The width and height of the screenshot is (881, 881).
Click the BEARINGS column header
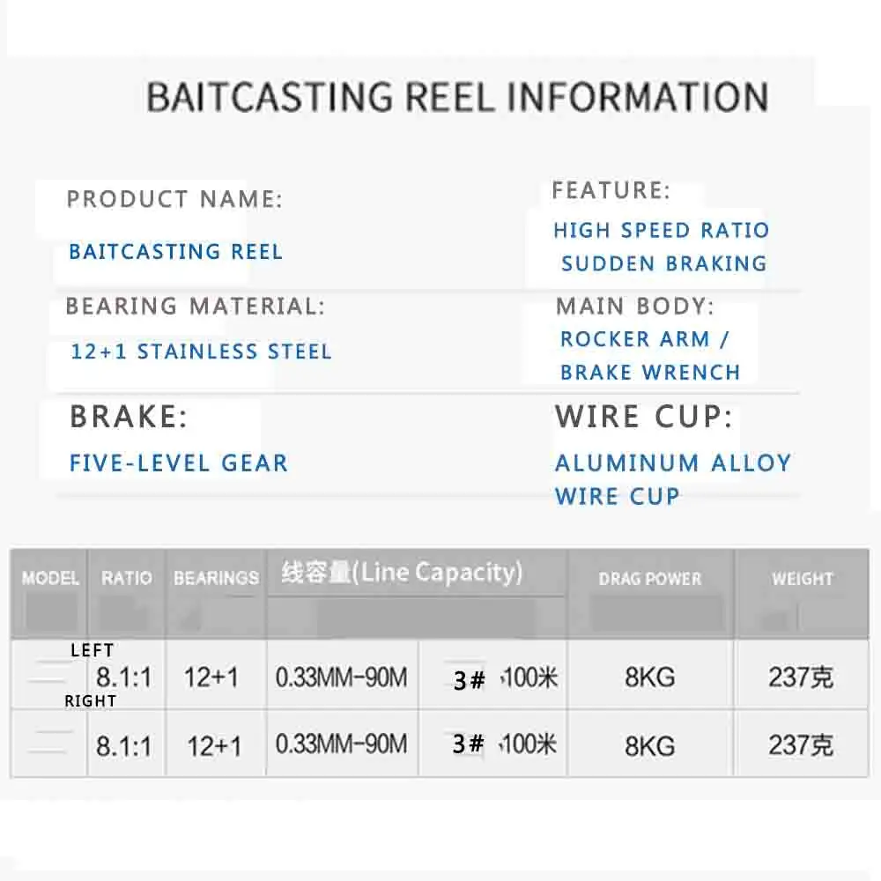217,578
